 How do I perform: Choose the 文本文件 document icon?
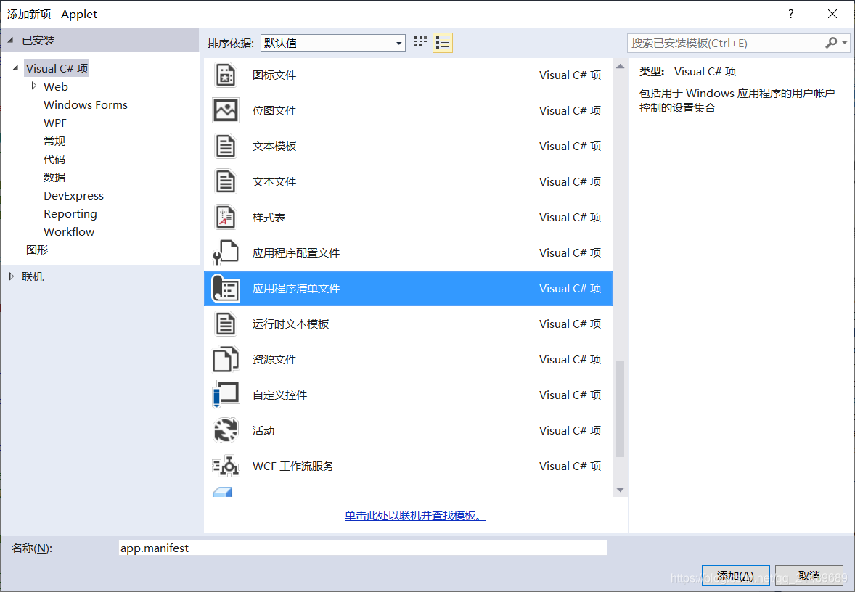[x=225, y=181]
